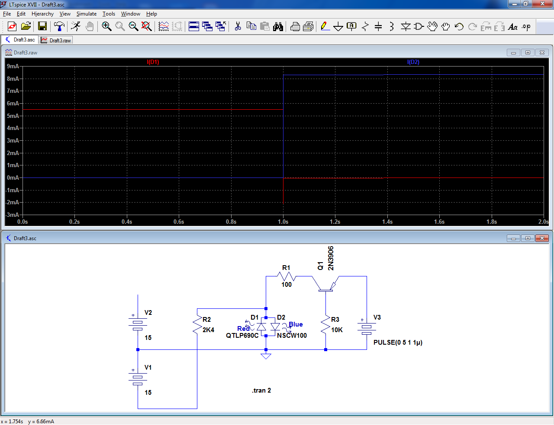Open the View menu
This screenshot has height=425, width=554.
[x=65, y=14]
